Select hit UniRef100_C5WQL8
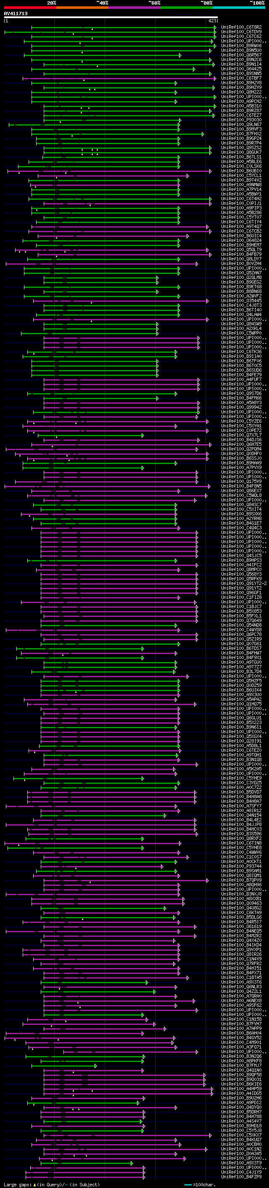The image size is (269, 1188). [241, 495]
